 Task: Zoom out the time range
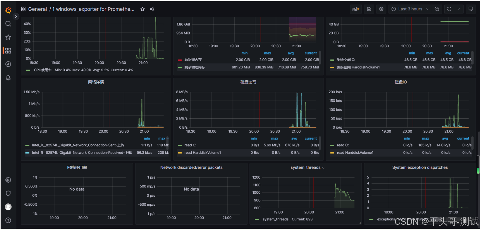click(x=437, y=9)
